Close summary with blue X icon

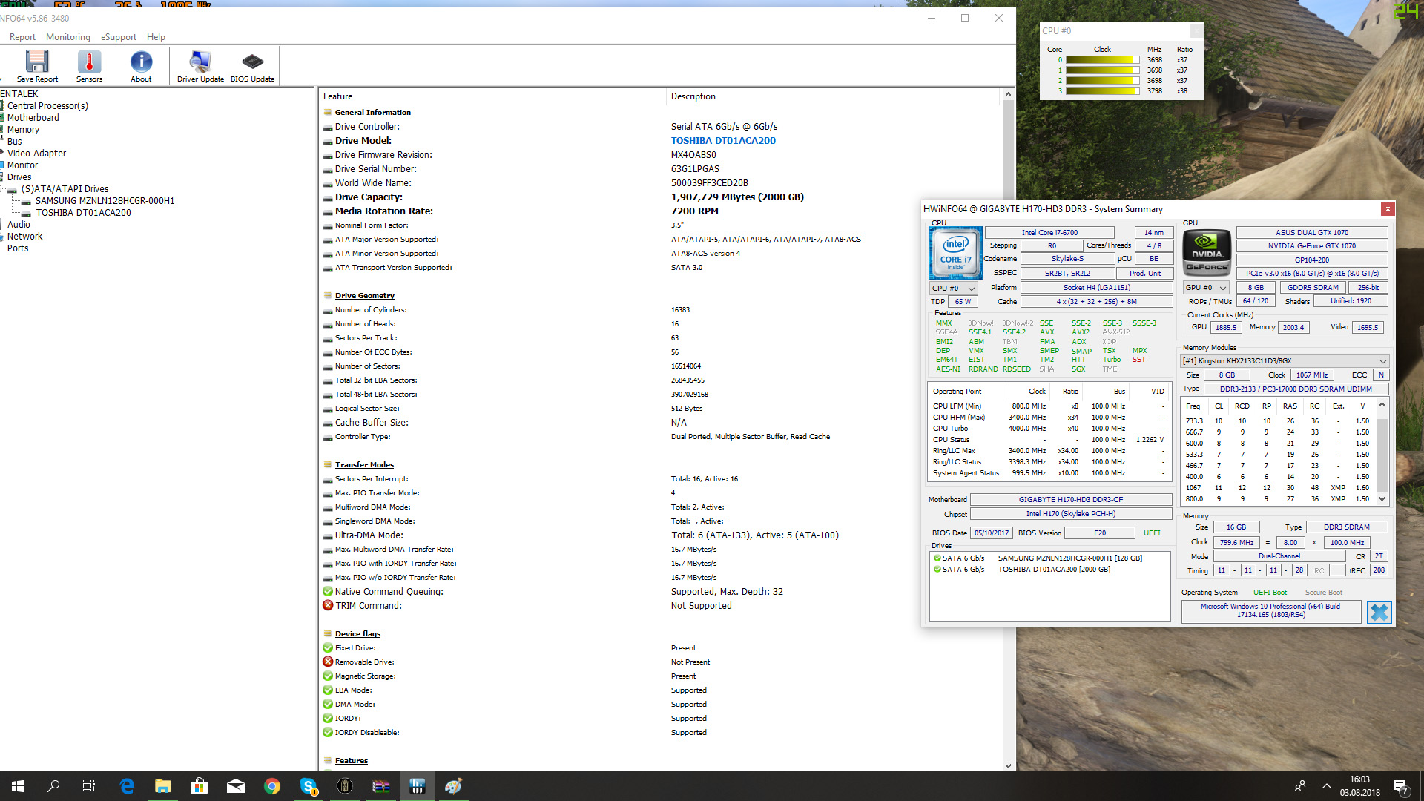click(x=1379, y=613)
